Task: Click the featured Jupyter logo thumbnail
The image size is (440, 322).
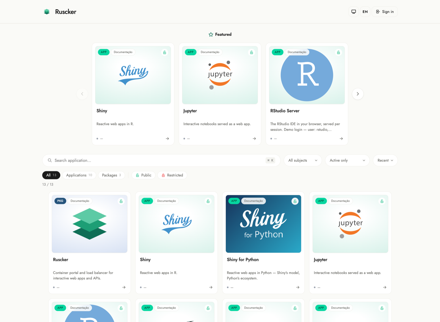Action: pyautogui.click(x=220, y=75)
